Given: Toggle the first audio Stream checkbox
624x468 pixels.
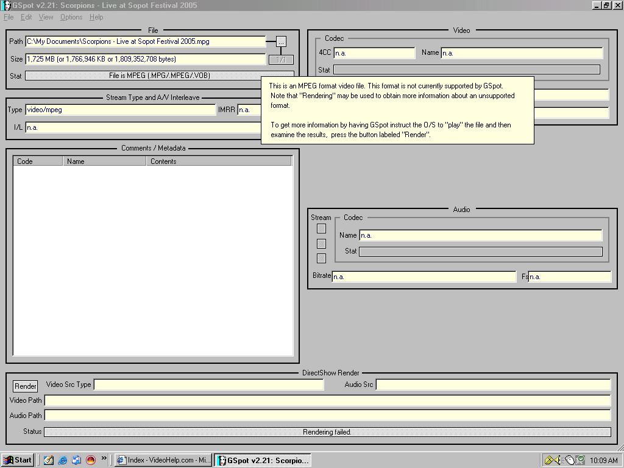Looking at the screenshot, I should [x=321, y=229].
